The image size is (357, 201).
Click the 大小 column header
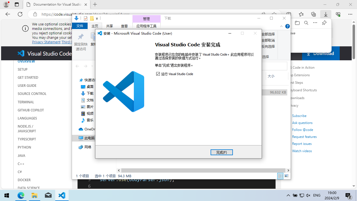click(271, 76)
